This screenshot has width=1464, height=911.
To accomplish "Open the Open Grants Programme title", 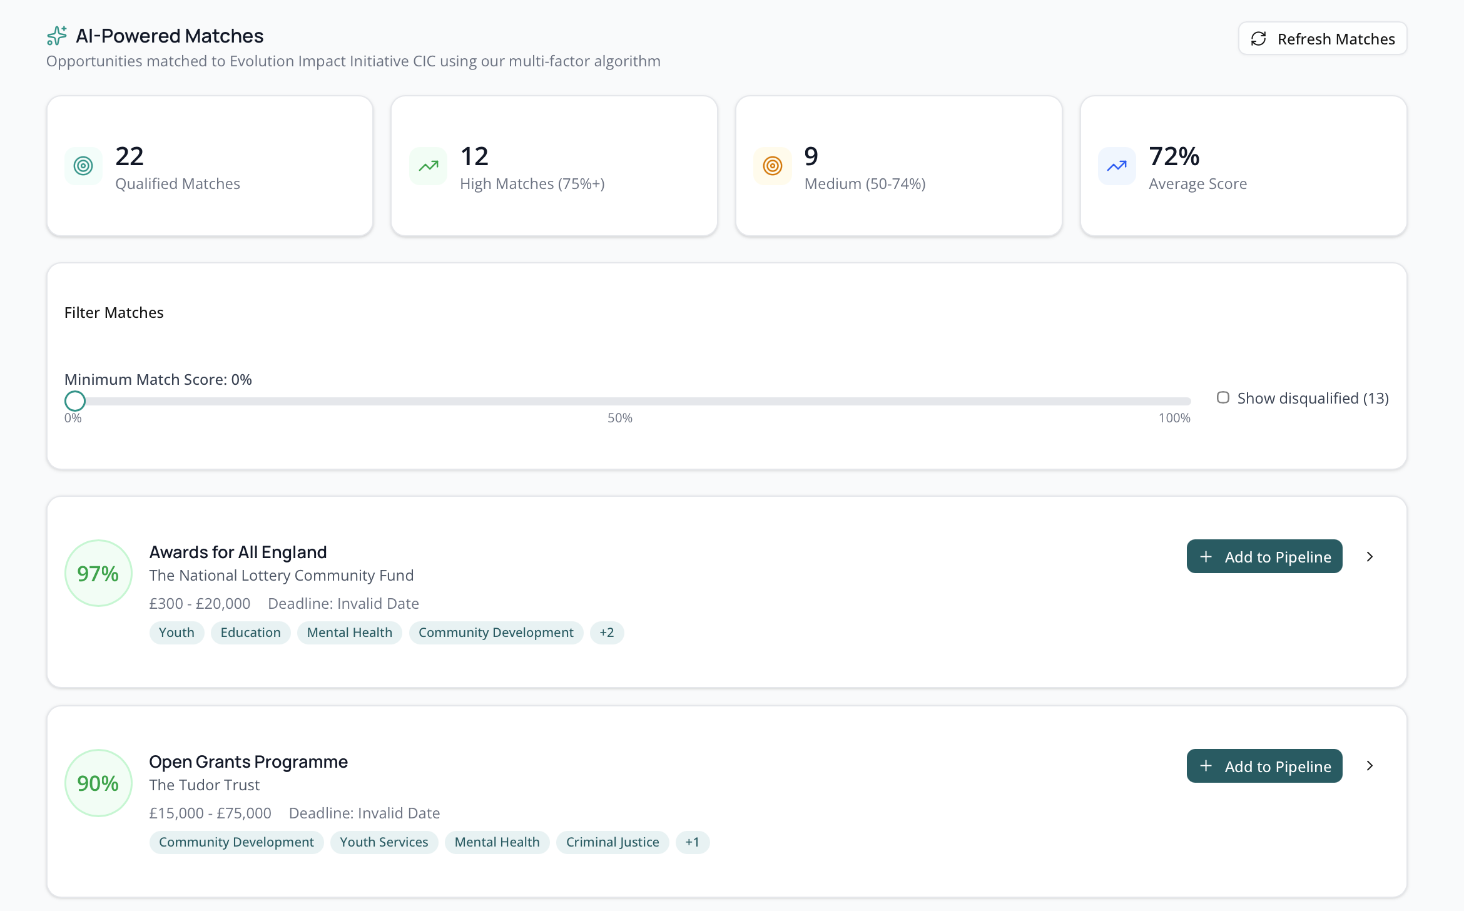I will tap(248, 761).
